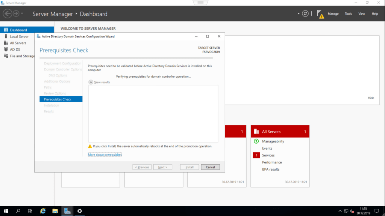Screen dimensions: 385x216
Task: Show hidden system tray icons
Action: coord(340,211)
